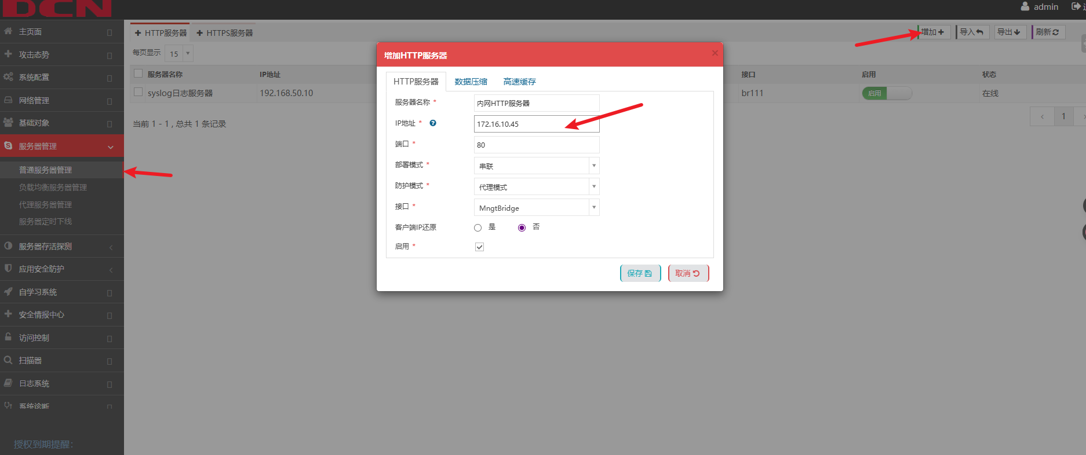Click the magnifier icon beside 扫描器

[x=8, y=359]
